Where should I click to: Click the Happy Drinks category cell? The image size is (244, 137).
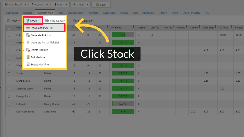52,104
